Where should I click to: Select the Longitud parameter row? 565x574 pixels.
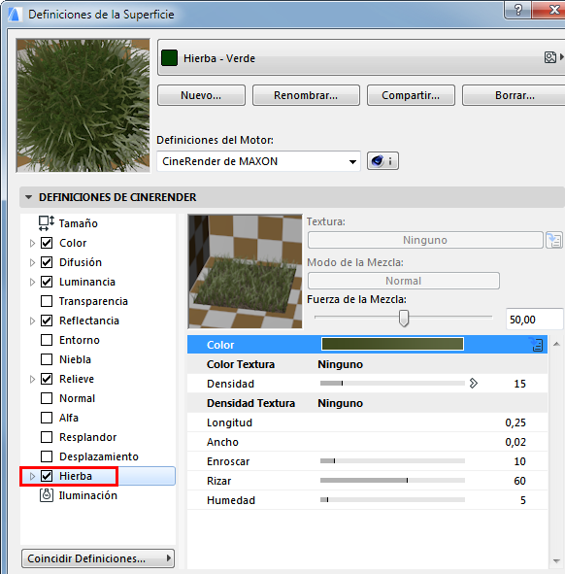click(367, 422)
